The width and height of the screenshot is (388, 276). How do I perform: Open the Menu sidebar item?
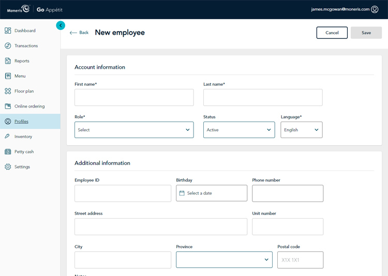(20, 76)
